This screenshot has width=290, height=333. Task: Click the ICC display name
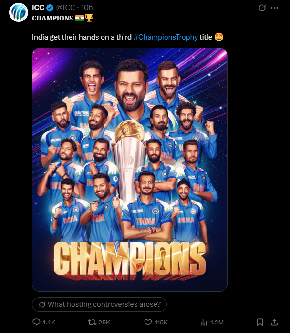(38, 8)
